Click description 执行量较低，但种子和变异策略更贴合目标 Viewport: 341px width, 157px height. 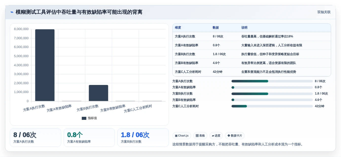pos(270,54)
